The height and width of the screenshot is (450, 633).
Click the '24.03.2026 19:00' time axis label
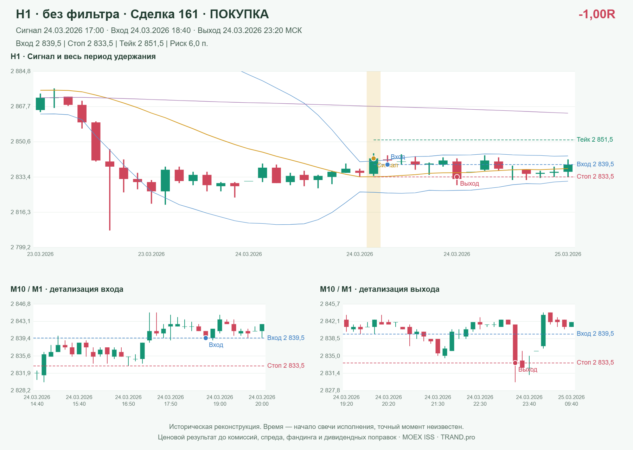point(220,400)
